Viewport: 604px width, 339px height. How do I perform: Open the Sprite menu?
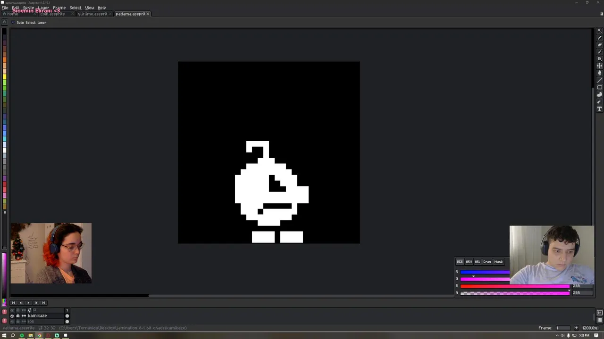tap(28, 8)
